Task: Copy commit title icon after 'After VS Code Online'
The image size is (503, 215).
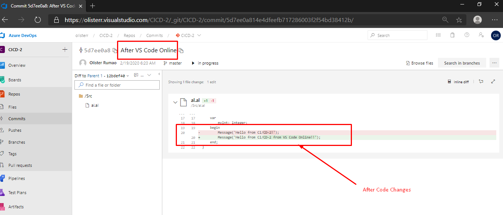Action: 181,50
